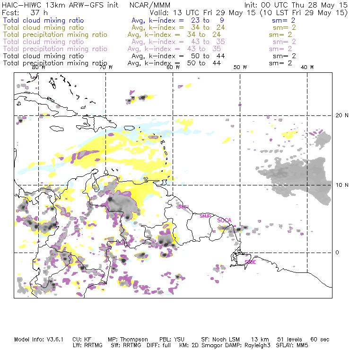Click the olive 'Total cloud mixing ratio' legend line
Viewport: 350px width, 350px height.
point(44,27)
